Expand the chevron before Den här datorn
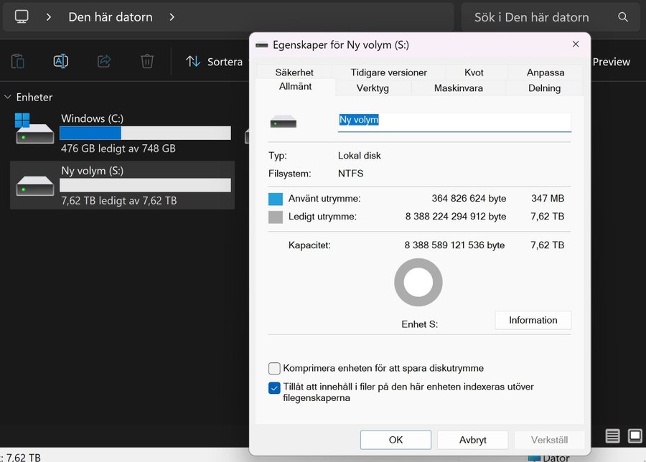 point(49,17)
